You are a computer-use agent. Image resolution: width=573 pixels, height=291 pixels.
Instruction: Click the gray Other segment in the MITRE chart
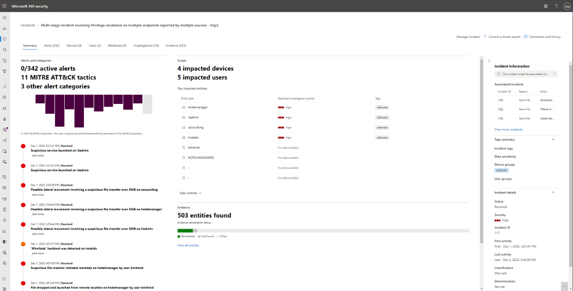pyautogui.click(x=148, y=104)
